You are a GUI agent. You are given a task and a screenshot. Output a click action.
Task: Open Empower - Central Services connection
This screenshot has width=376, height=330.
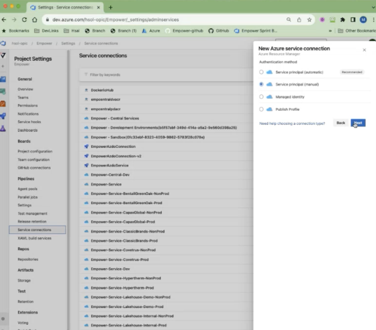[x=115, y=118]
